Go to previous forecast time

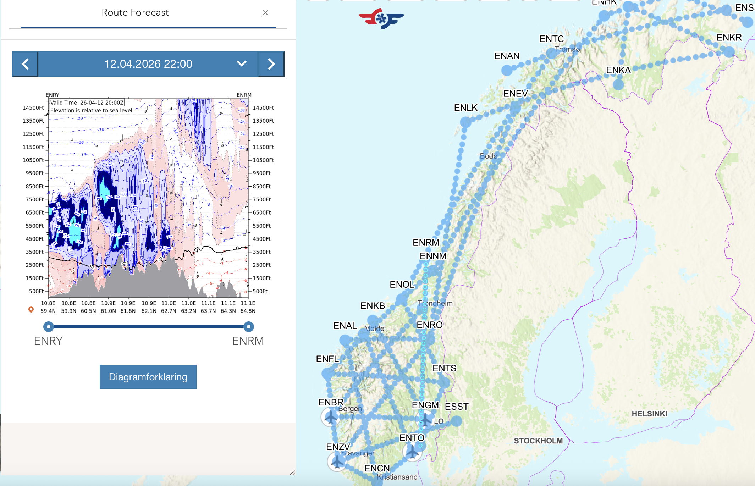[x=25, y=64]
